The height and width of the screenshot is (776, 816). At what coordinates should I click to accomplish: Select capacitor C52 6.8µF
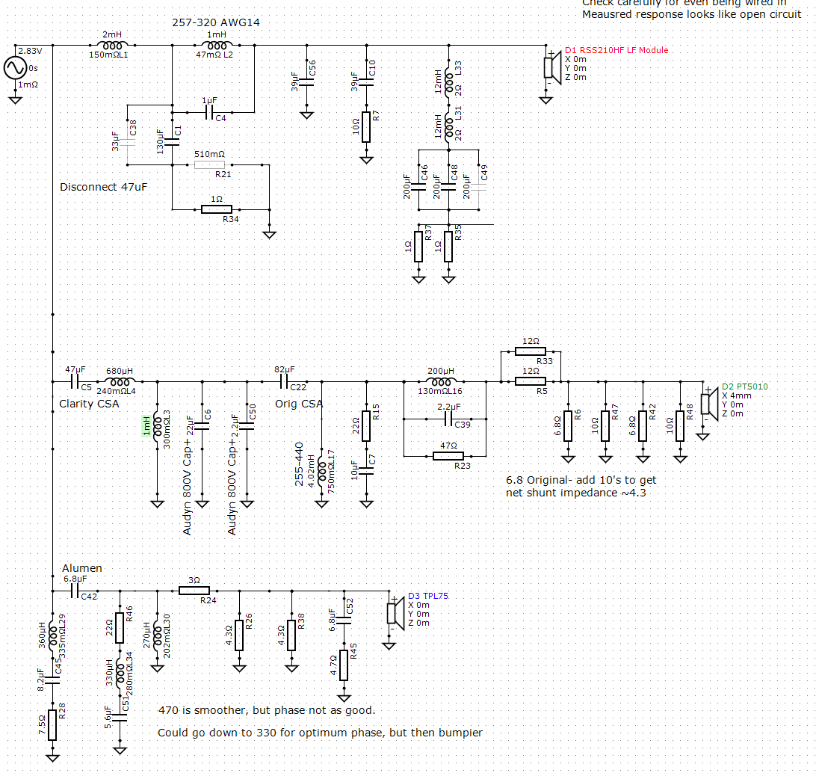(x=344, y=621)
